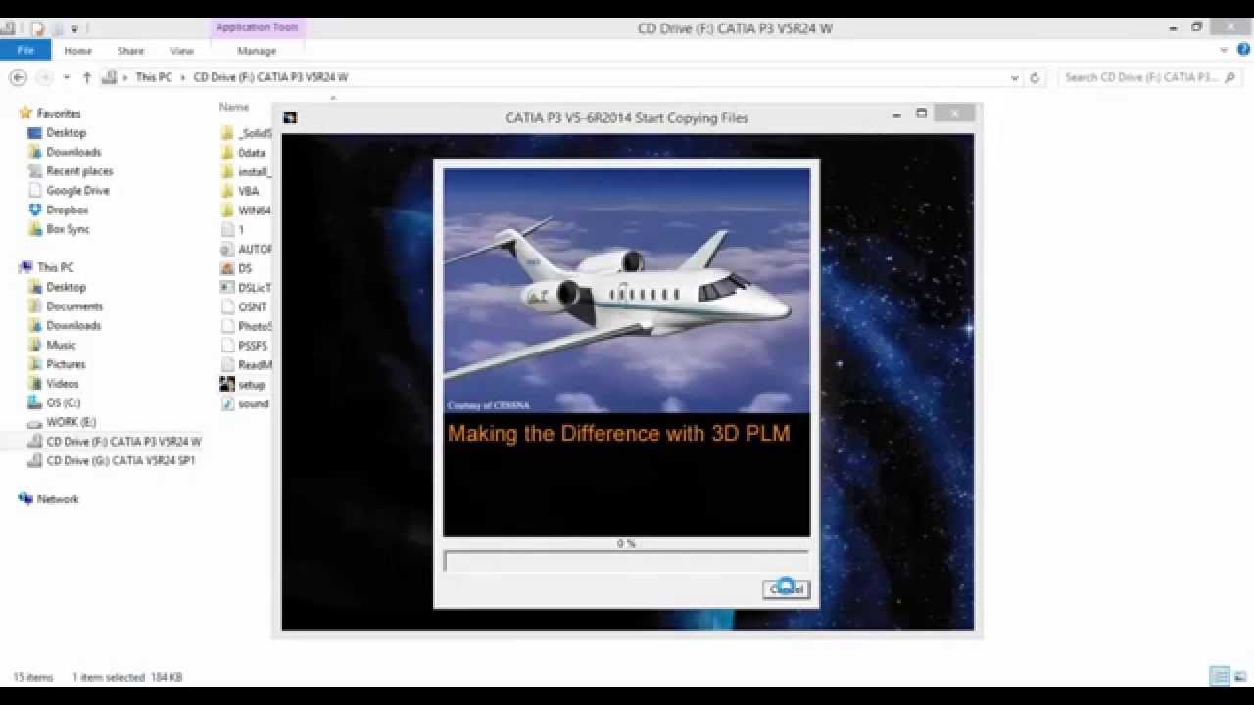The height and width of the screenshot is (705, 1254).
Task: Select the OS (C:) drive
Action: click(63, 402)
